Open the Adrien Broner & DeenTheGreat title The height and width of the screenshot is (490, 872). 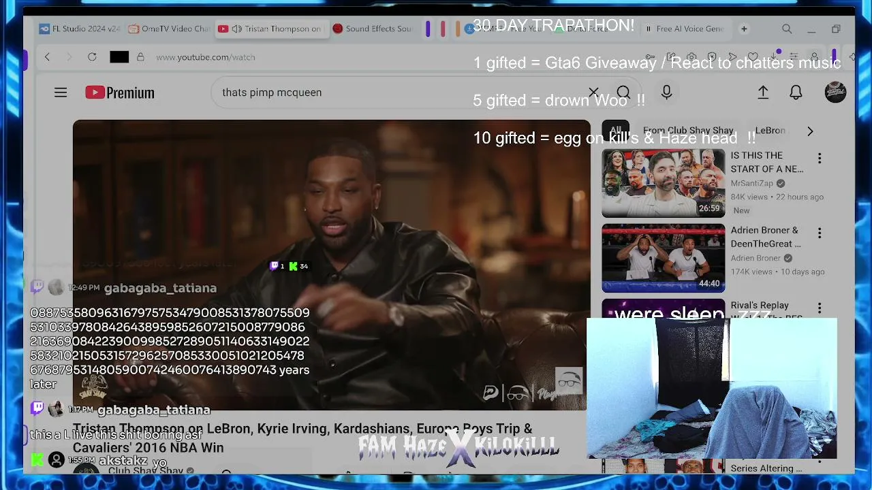pyautogui.click(x=766, y=237)
